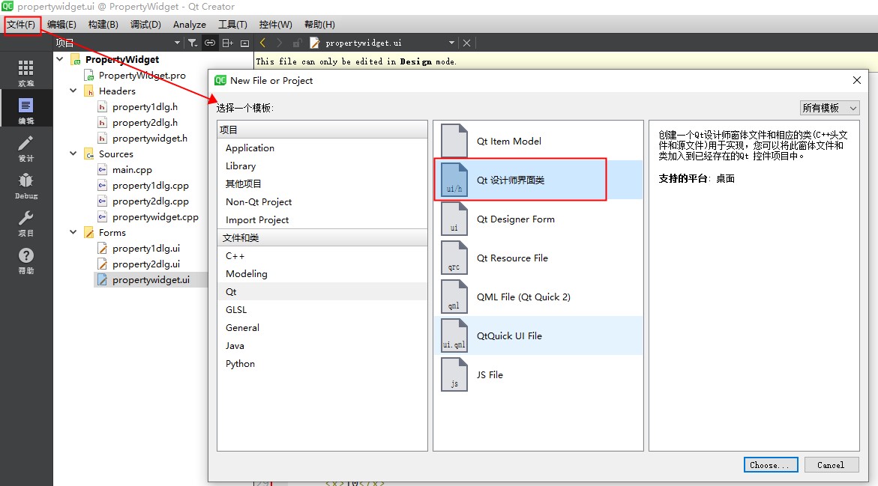Select the QtQuick UI File template
Image resolution: width=878 pixels, height=486 pixels.
(x=538, y=335)
